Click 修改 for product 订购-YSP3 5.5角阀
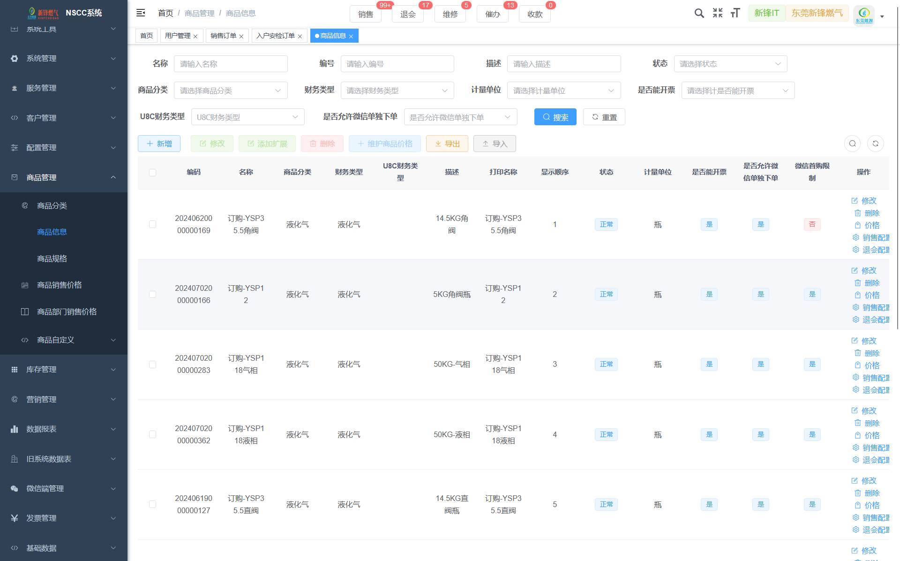 [864, 201]
